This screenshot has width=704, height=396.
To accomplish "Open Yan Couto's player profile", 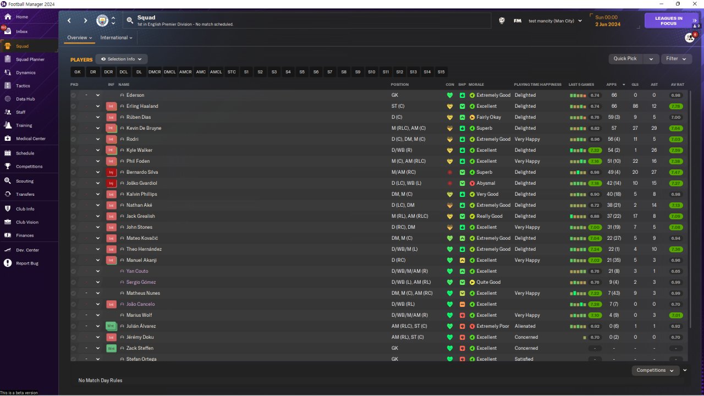I will coord(137,271).
